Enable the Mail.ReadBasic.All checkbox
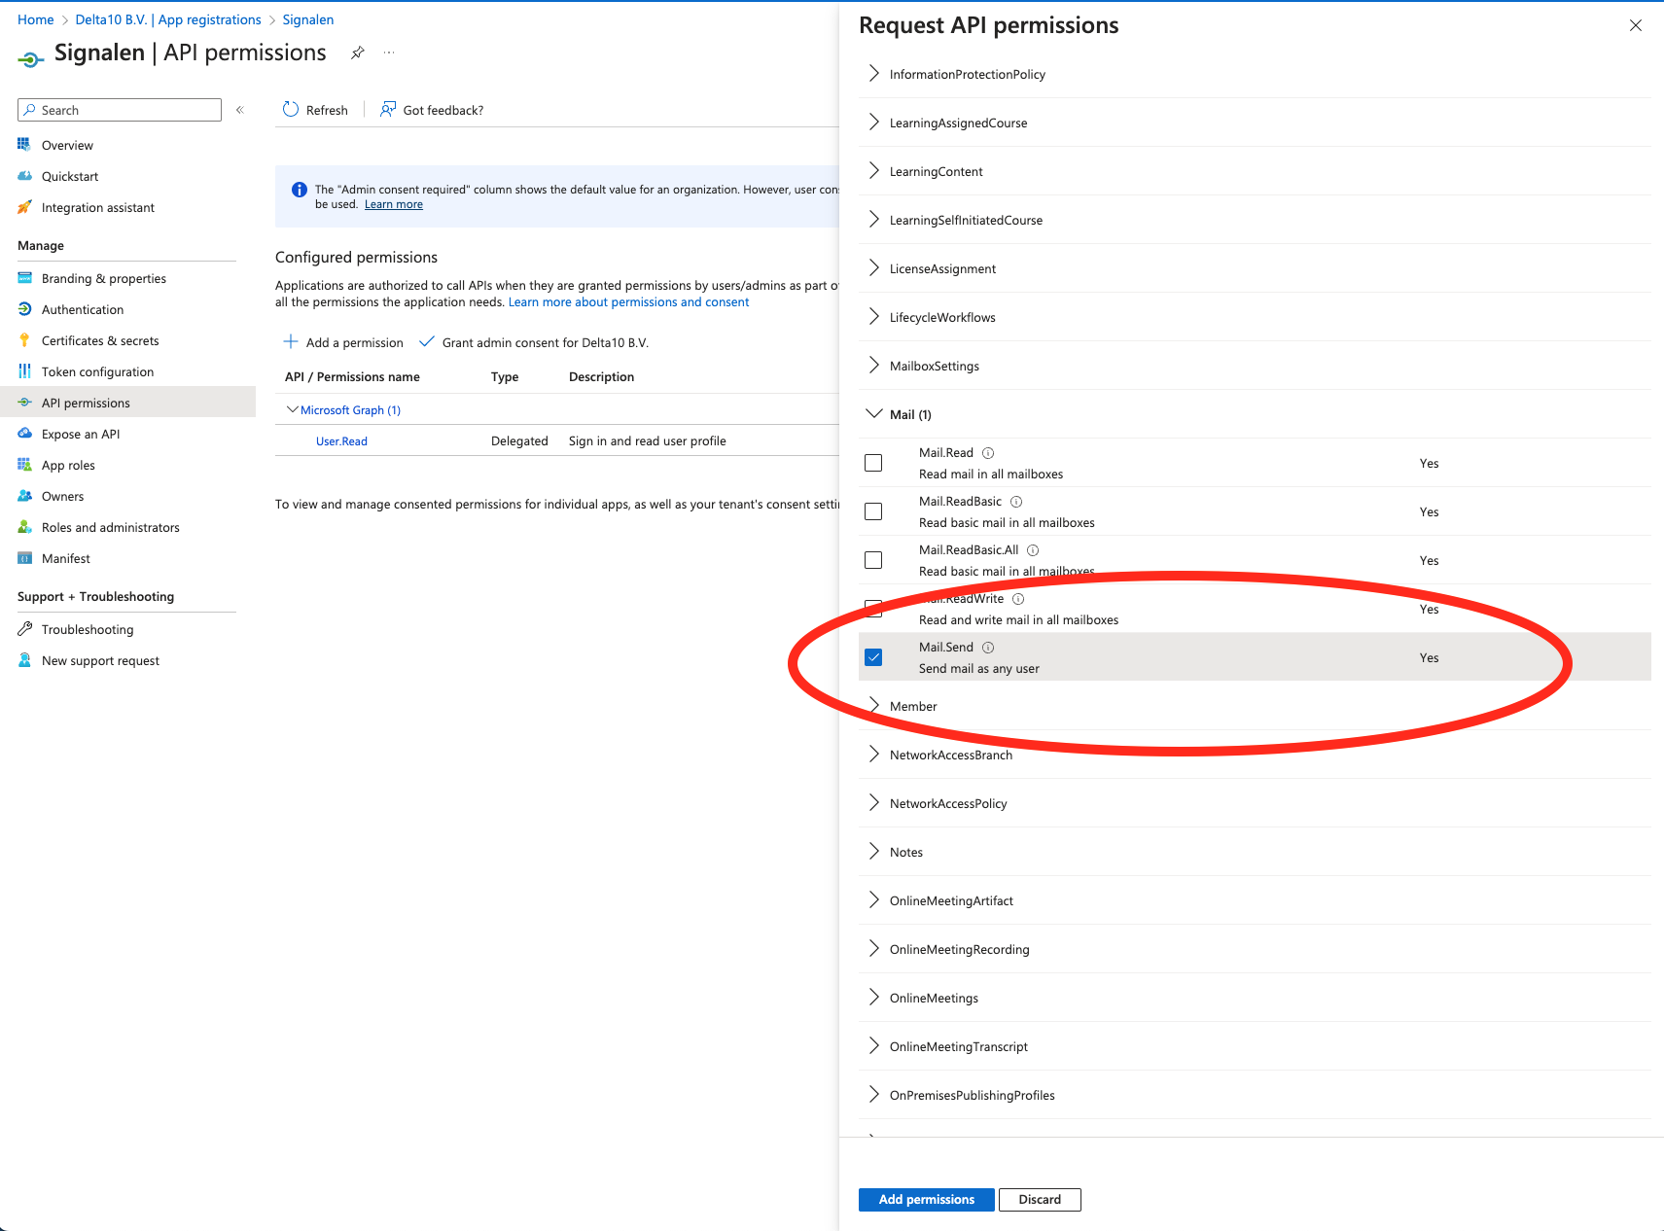Viewport: 1664px width, 1231px height. 873,560
